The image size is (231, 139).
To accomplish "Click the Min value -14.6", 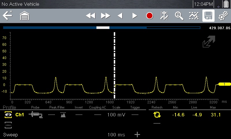I will 178,115.
